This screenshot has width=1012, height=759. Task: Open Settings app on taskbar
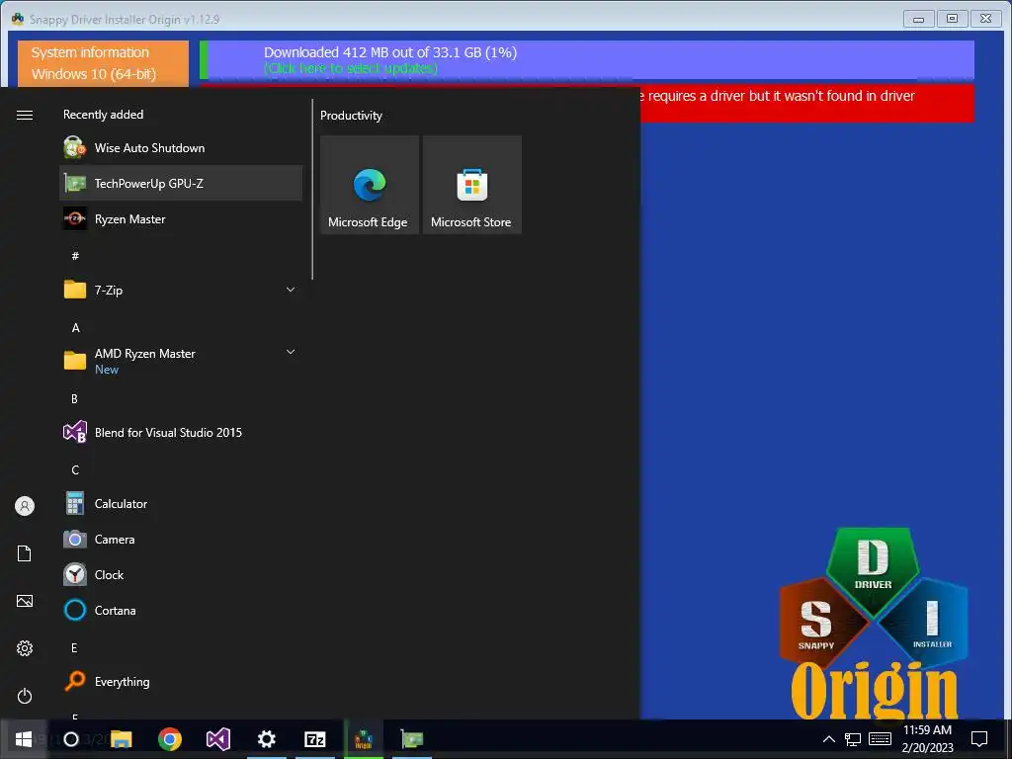point(267,739)
